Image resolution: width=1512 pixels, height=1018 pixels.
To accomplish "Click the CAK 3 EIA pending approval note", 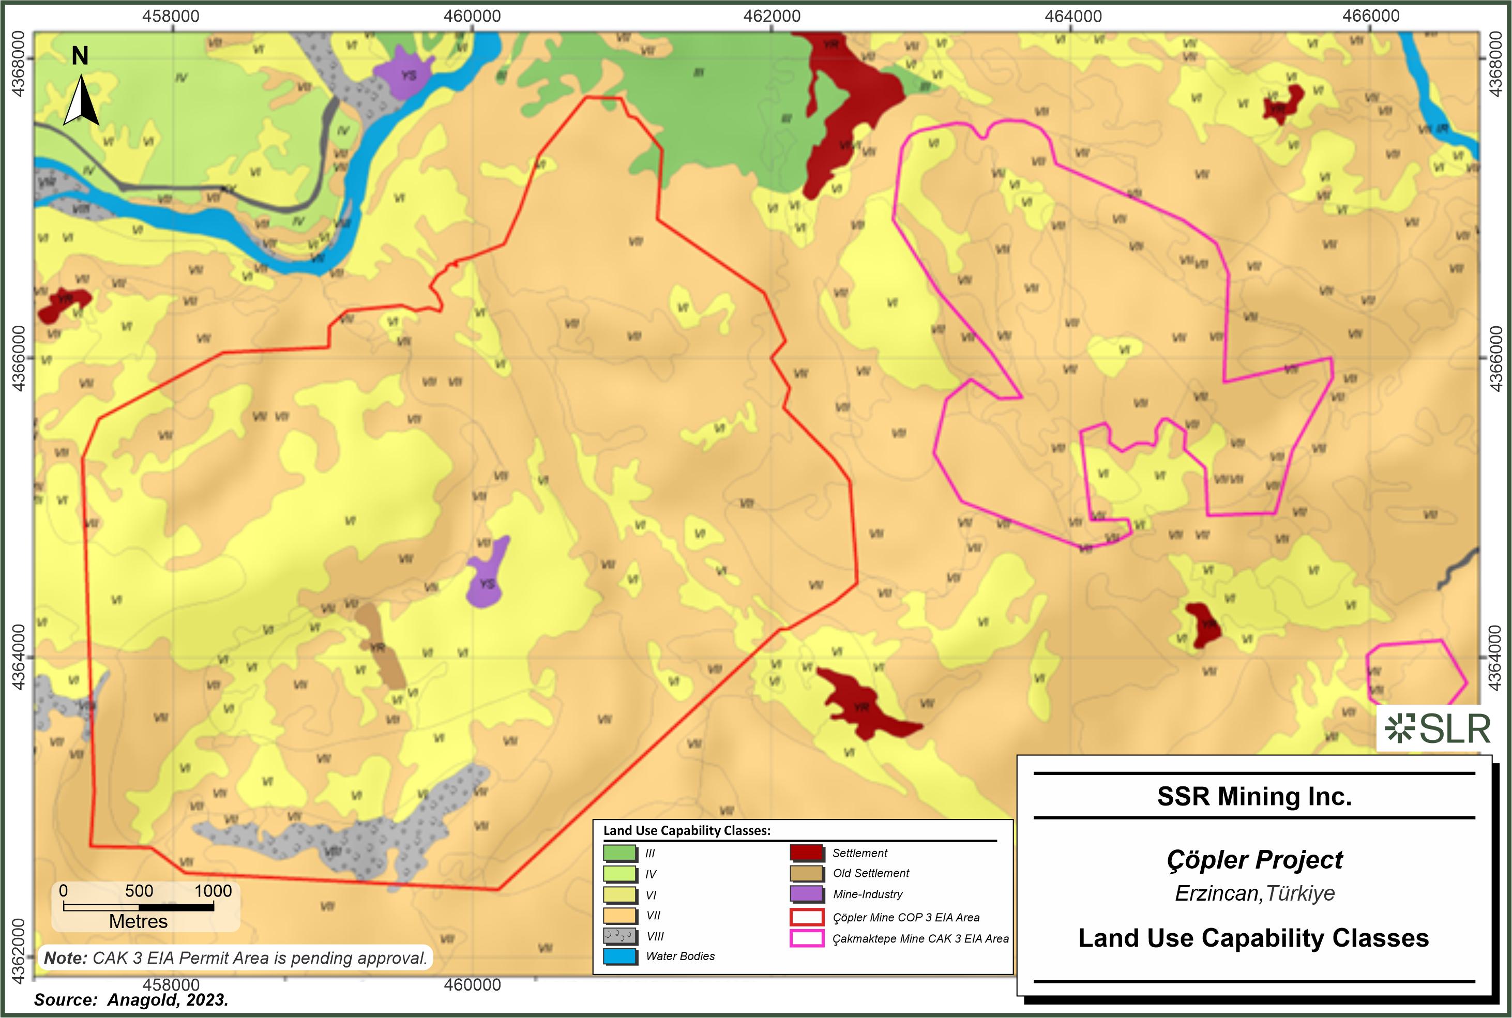I will click(236, 958).
